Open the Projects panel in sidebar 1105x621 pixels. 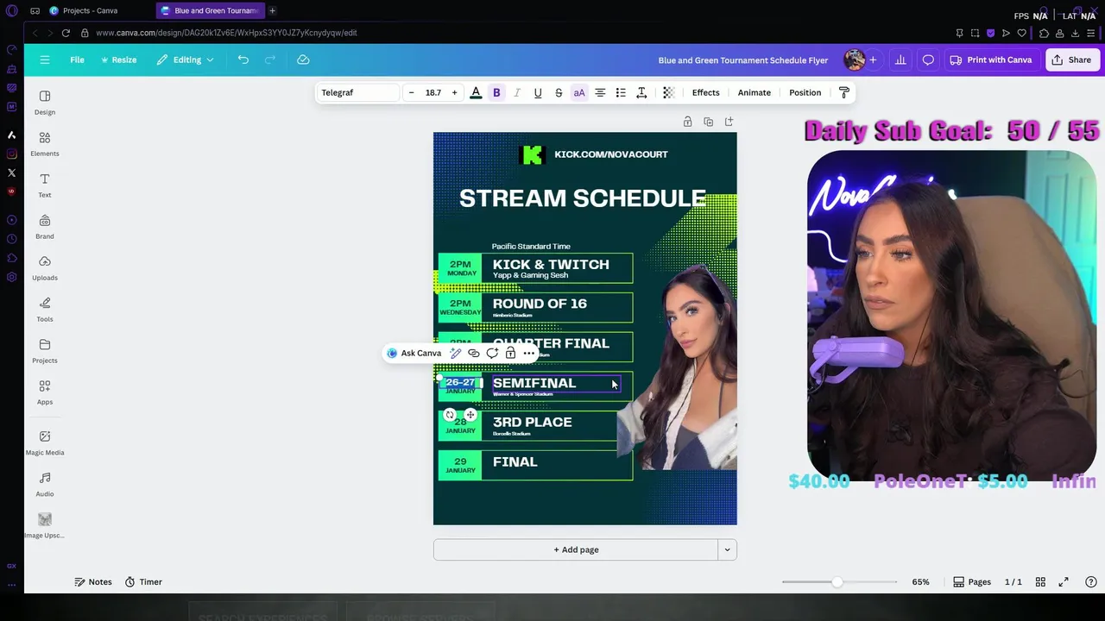(x=45, y=350)
